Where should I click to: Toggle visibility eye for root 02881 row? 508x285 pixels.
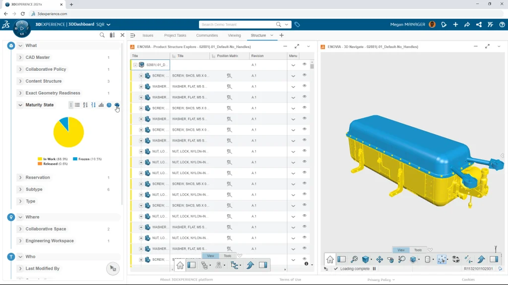tap(305, 64)
